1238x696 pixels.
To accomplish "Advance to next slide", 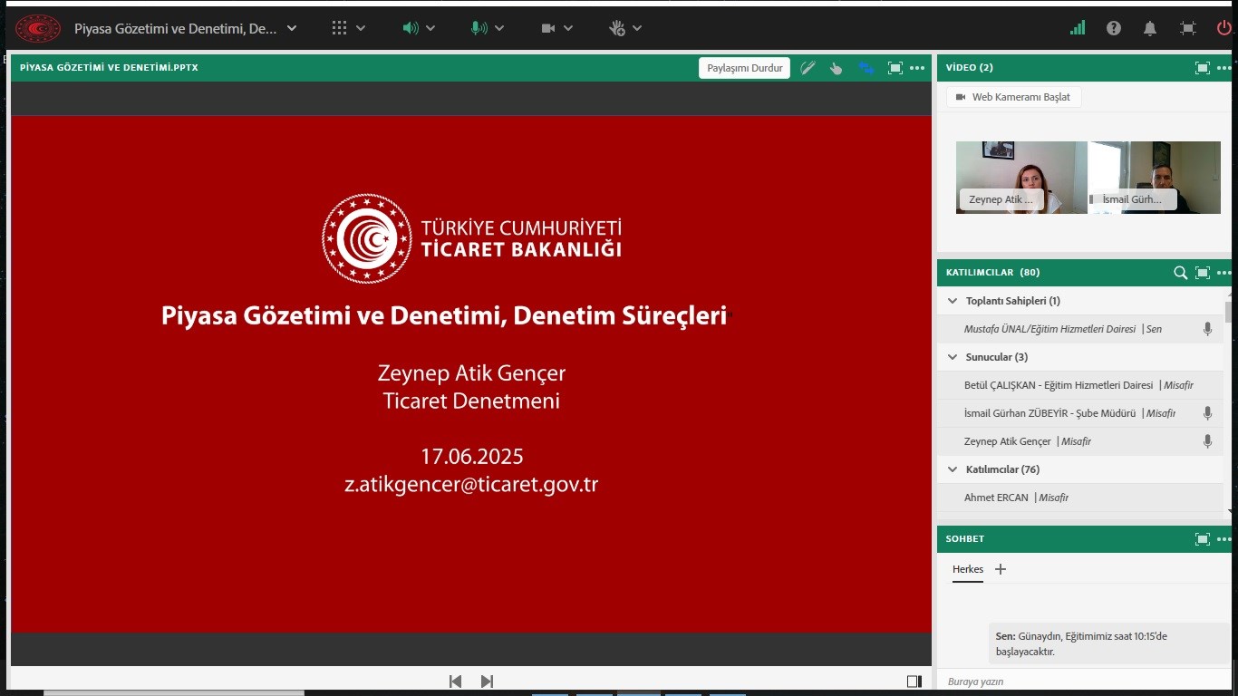I will click(x=487, y=681).
